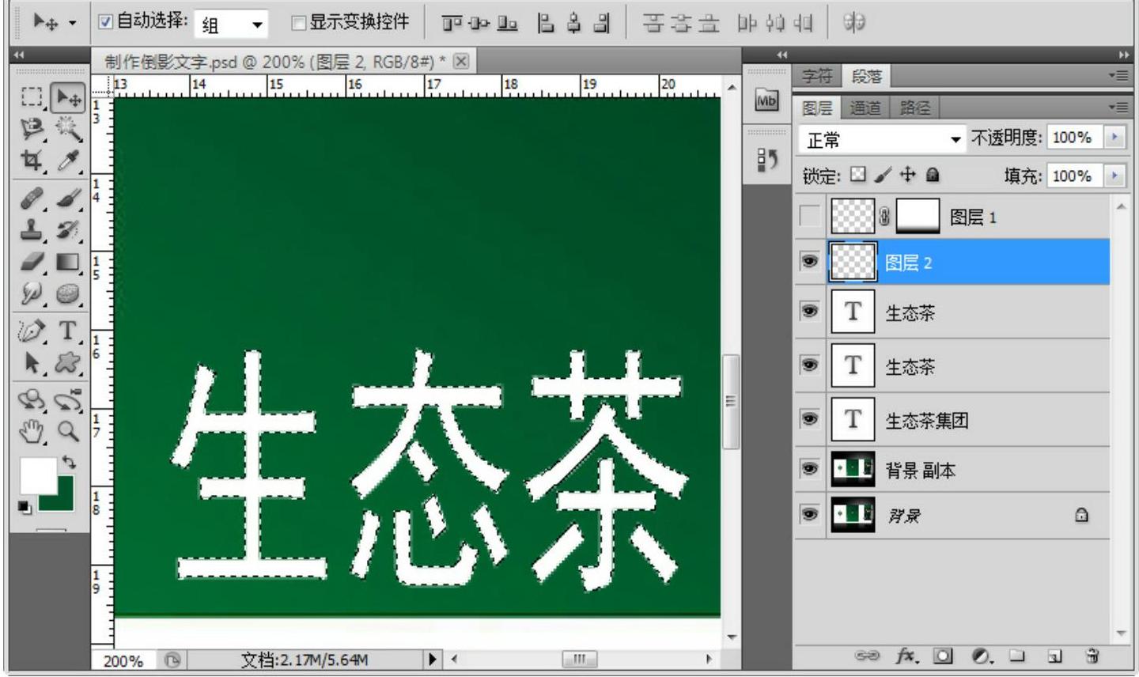Click the delete layer trash icon
Viewport: 1139px width, 677px height.
[1092, 656]
